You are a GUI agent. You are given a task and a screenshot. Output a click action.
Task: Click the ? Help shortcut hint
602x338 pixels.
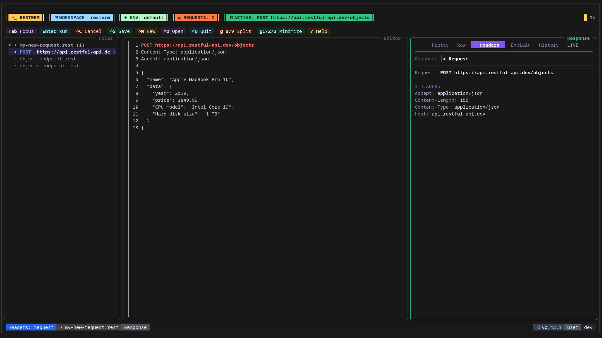point(319,31)
